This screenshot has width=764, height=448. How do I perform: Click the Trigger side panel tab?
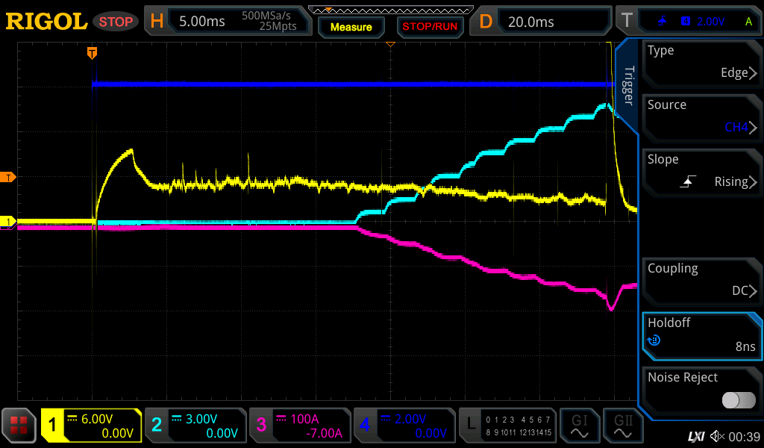628,86
